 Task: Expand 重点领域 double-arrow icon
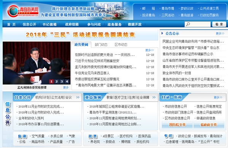click(154, 97)
